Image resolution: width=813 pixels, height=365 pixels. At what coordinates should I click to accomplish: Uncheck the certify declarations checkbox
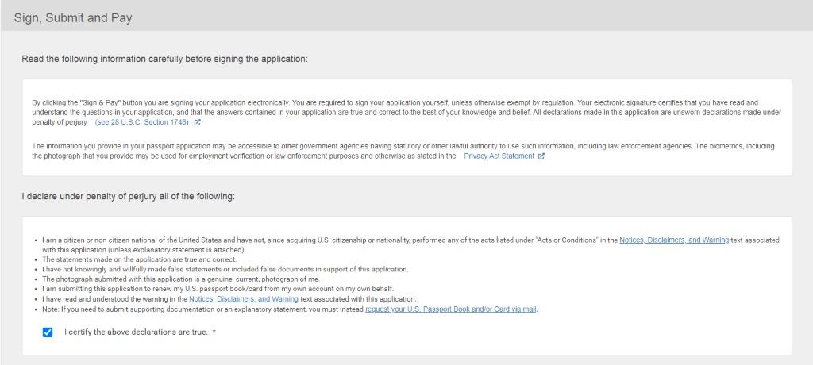click(x=48, y=332)
